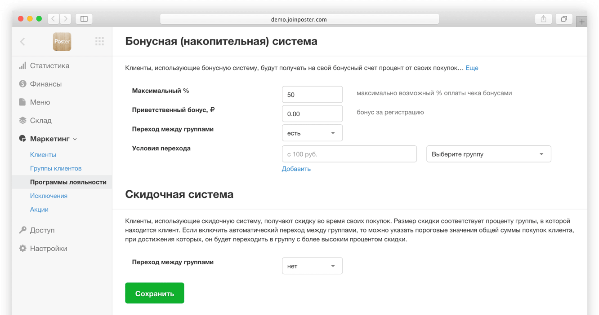The width and height of the screenshot is (599, 315).
Task: Open Склад section in sidebar
Action: pyautogui.click(x=35, y=120)
